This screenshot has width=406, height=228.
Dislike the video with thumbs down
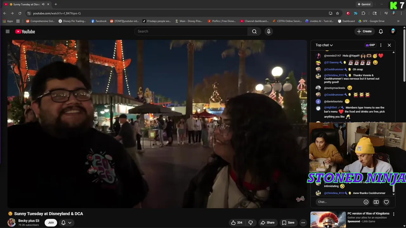251,223
